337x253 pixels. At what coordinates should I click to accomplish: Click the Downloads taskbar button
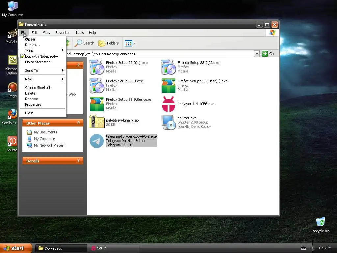coord(61,248)
